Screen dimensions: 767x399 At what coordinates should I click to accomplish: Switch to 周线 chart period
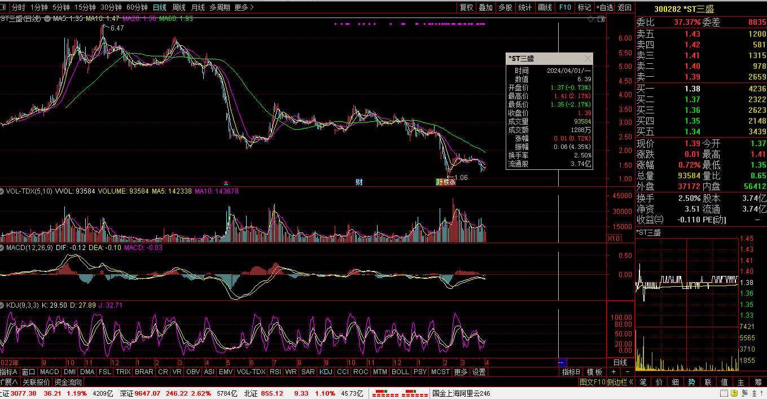tap(179, 7)
